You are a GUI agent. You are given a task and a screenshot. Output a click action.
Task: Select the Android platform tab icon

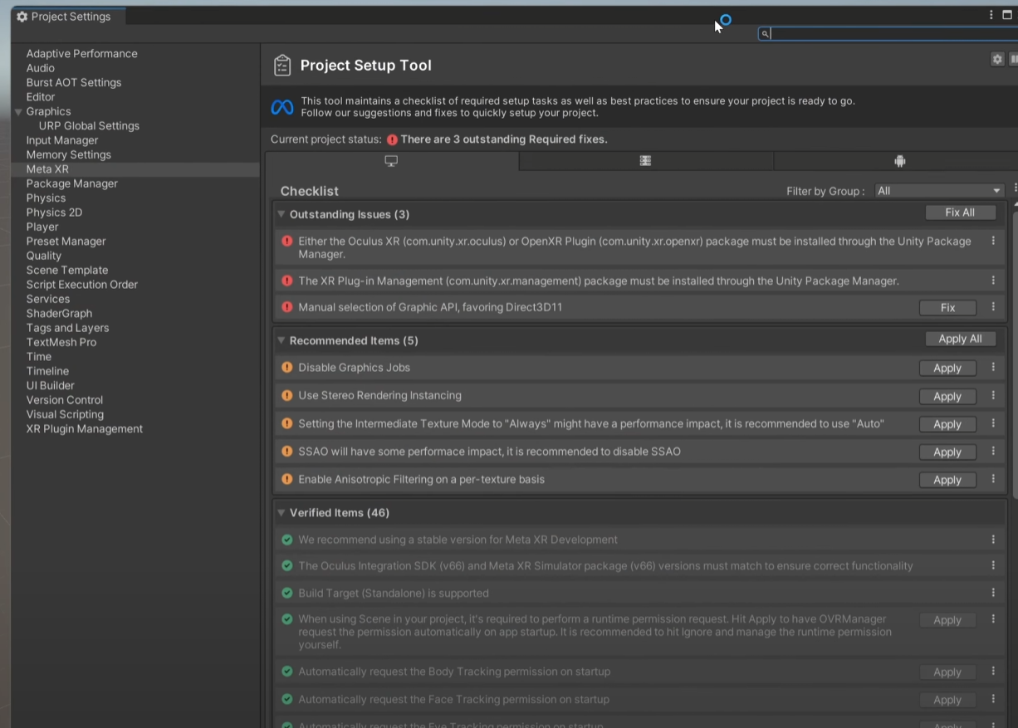900,161
